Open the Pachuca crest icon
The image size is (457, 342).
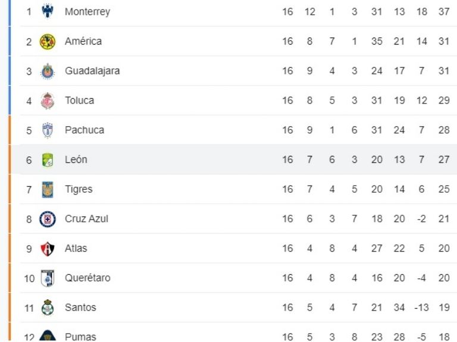click(47, 130)
